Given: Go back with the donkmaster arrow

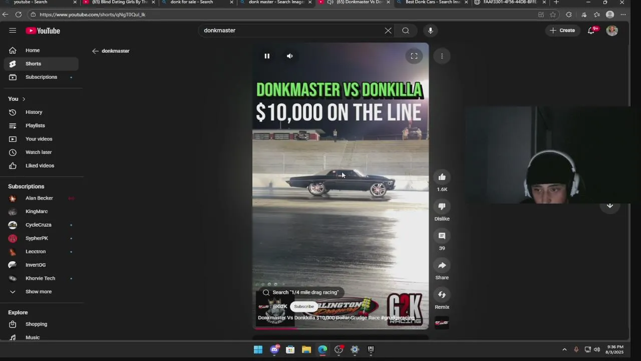Looking at the screenshot, I should click(x=95, y=51).
